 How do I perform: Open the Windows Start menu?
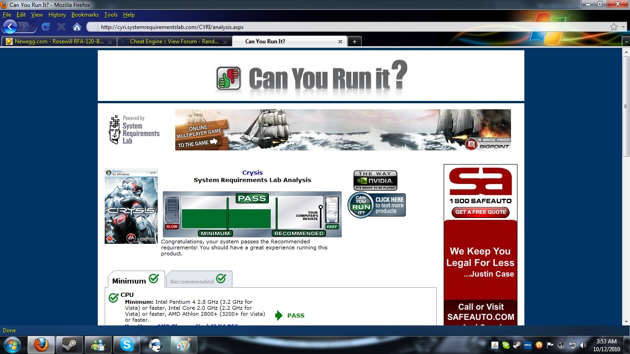coord(12,345)
